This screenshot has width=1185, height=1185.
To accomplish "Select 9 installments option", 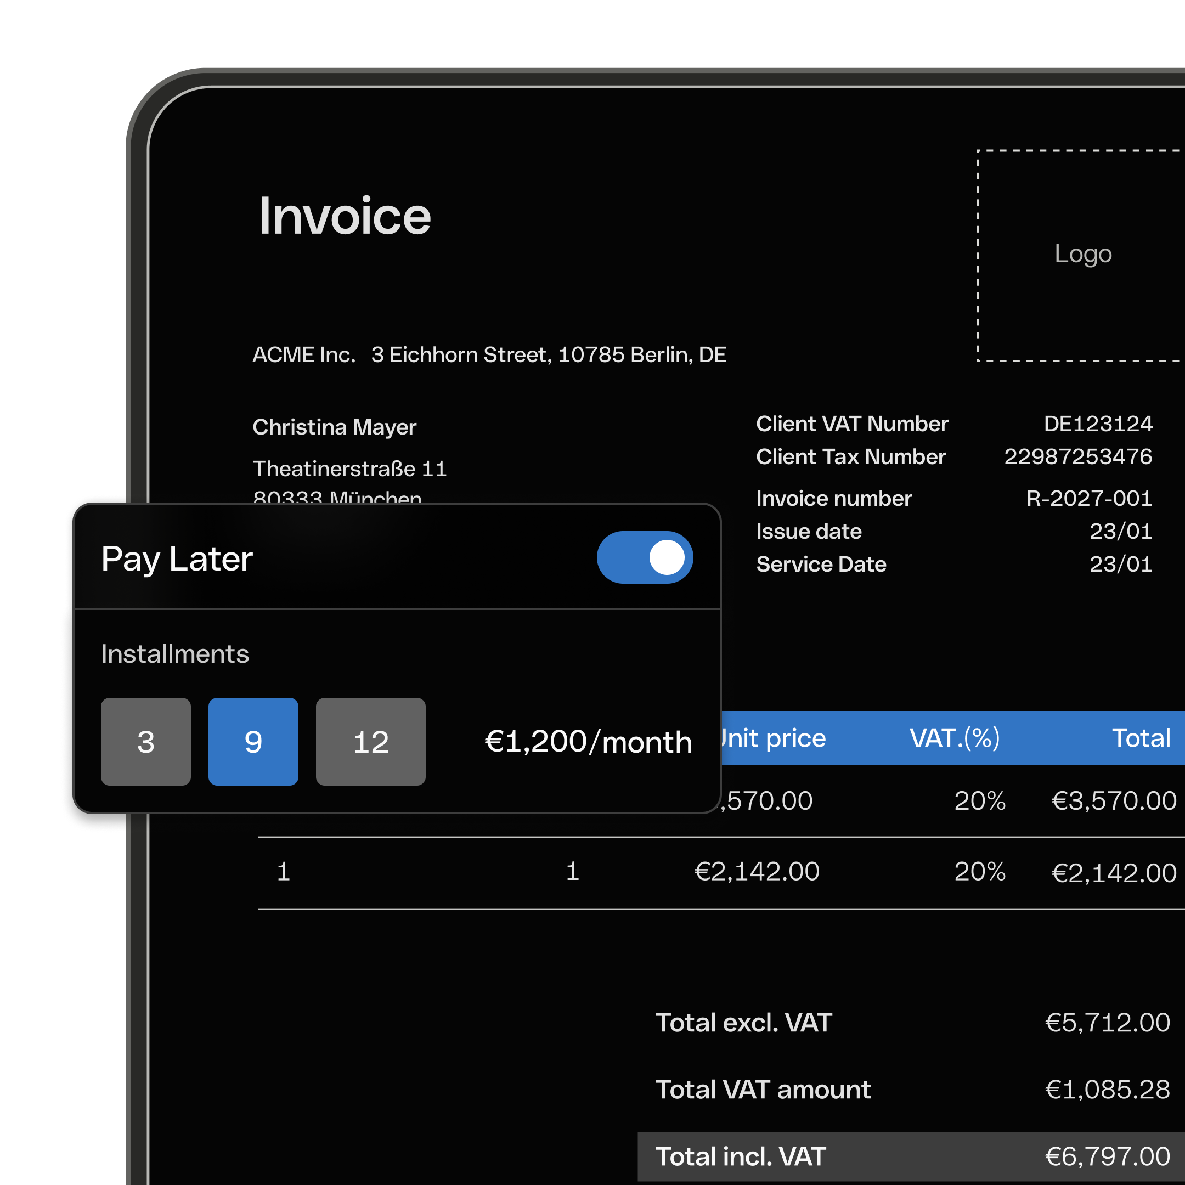I will click(253, 742).
